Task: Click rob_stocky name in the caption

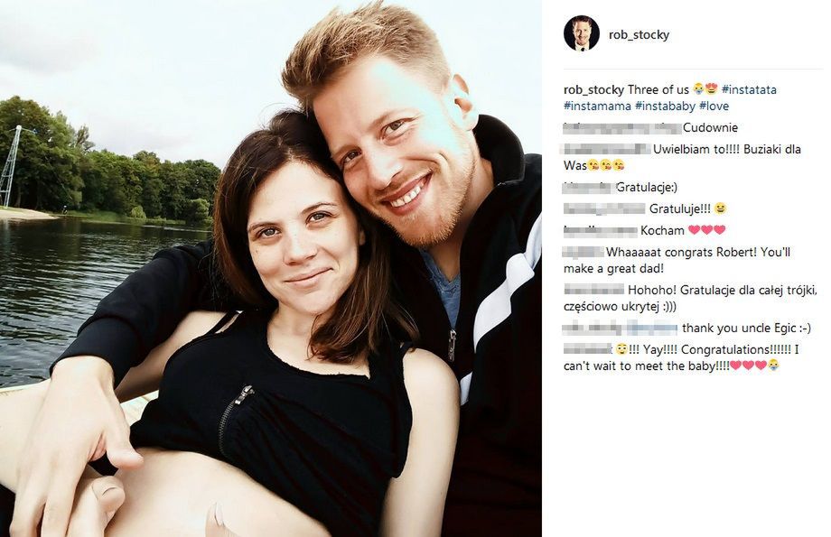Action: pos(593,89)
